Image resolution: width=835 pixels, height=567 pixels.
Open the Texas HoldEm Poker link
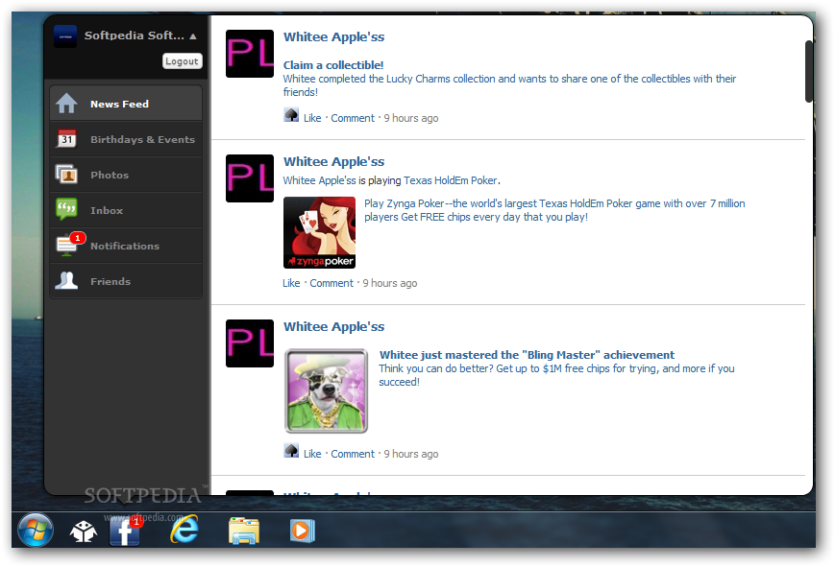pos(451,180)
